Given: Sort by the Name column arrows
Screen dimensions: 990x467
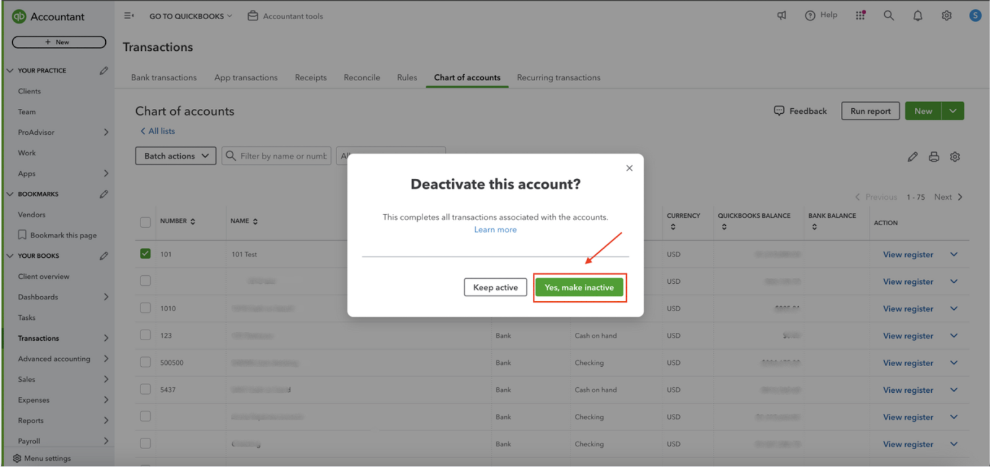Looking at the screenshot, I should (255, 221).
